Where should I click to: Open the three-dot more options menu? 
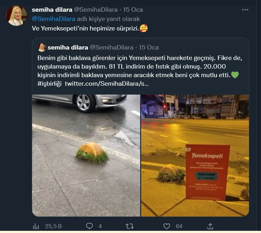pyautogui.click(x=245, y=10)
